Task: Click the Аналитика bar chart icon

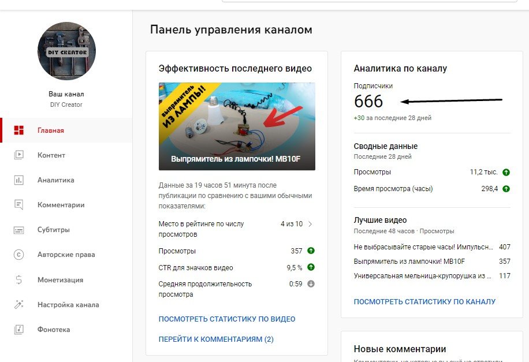Action: 19,180
